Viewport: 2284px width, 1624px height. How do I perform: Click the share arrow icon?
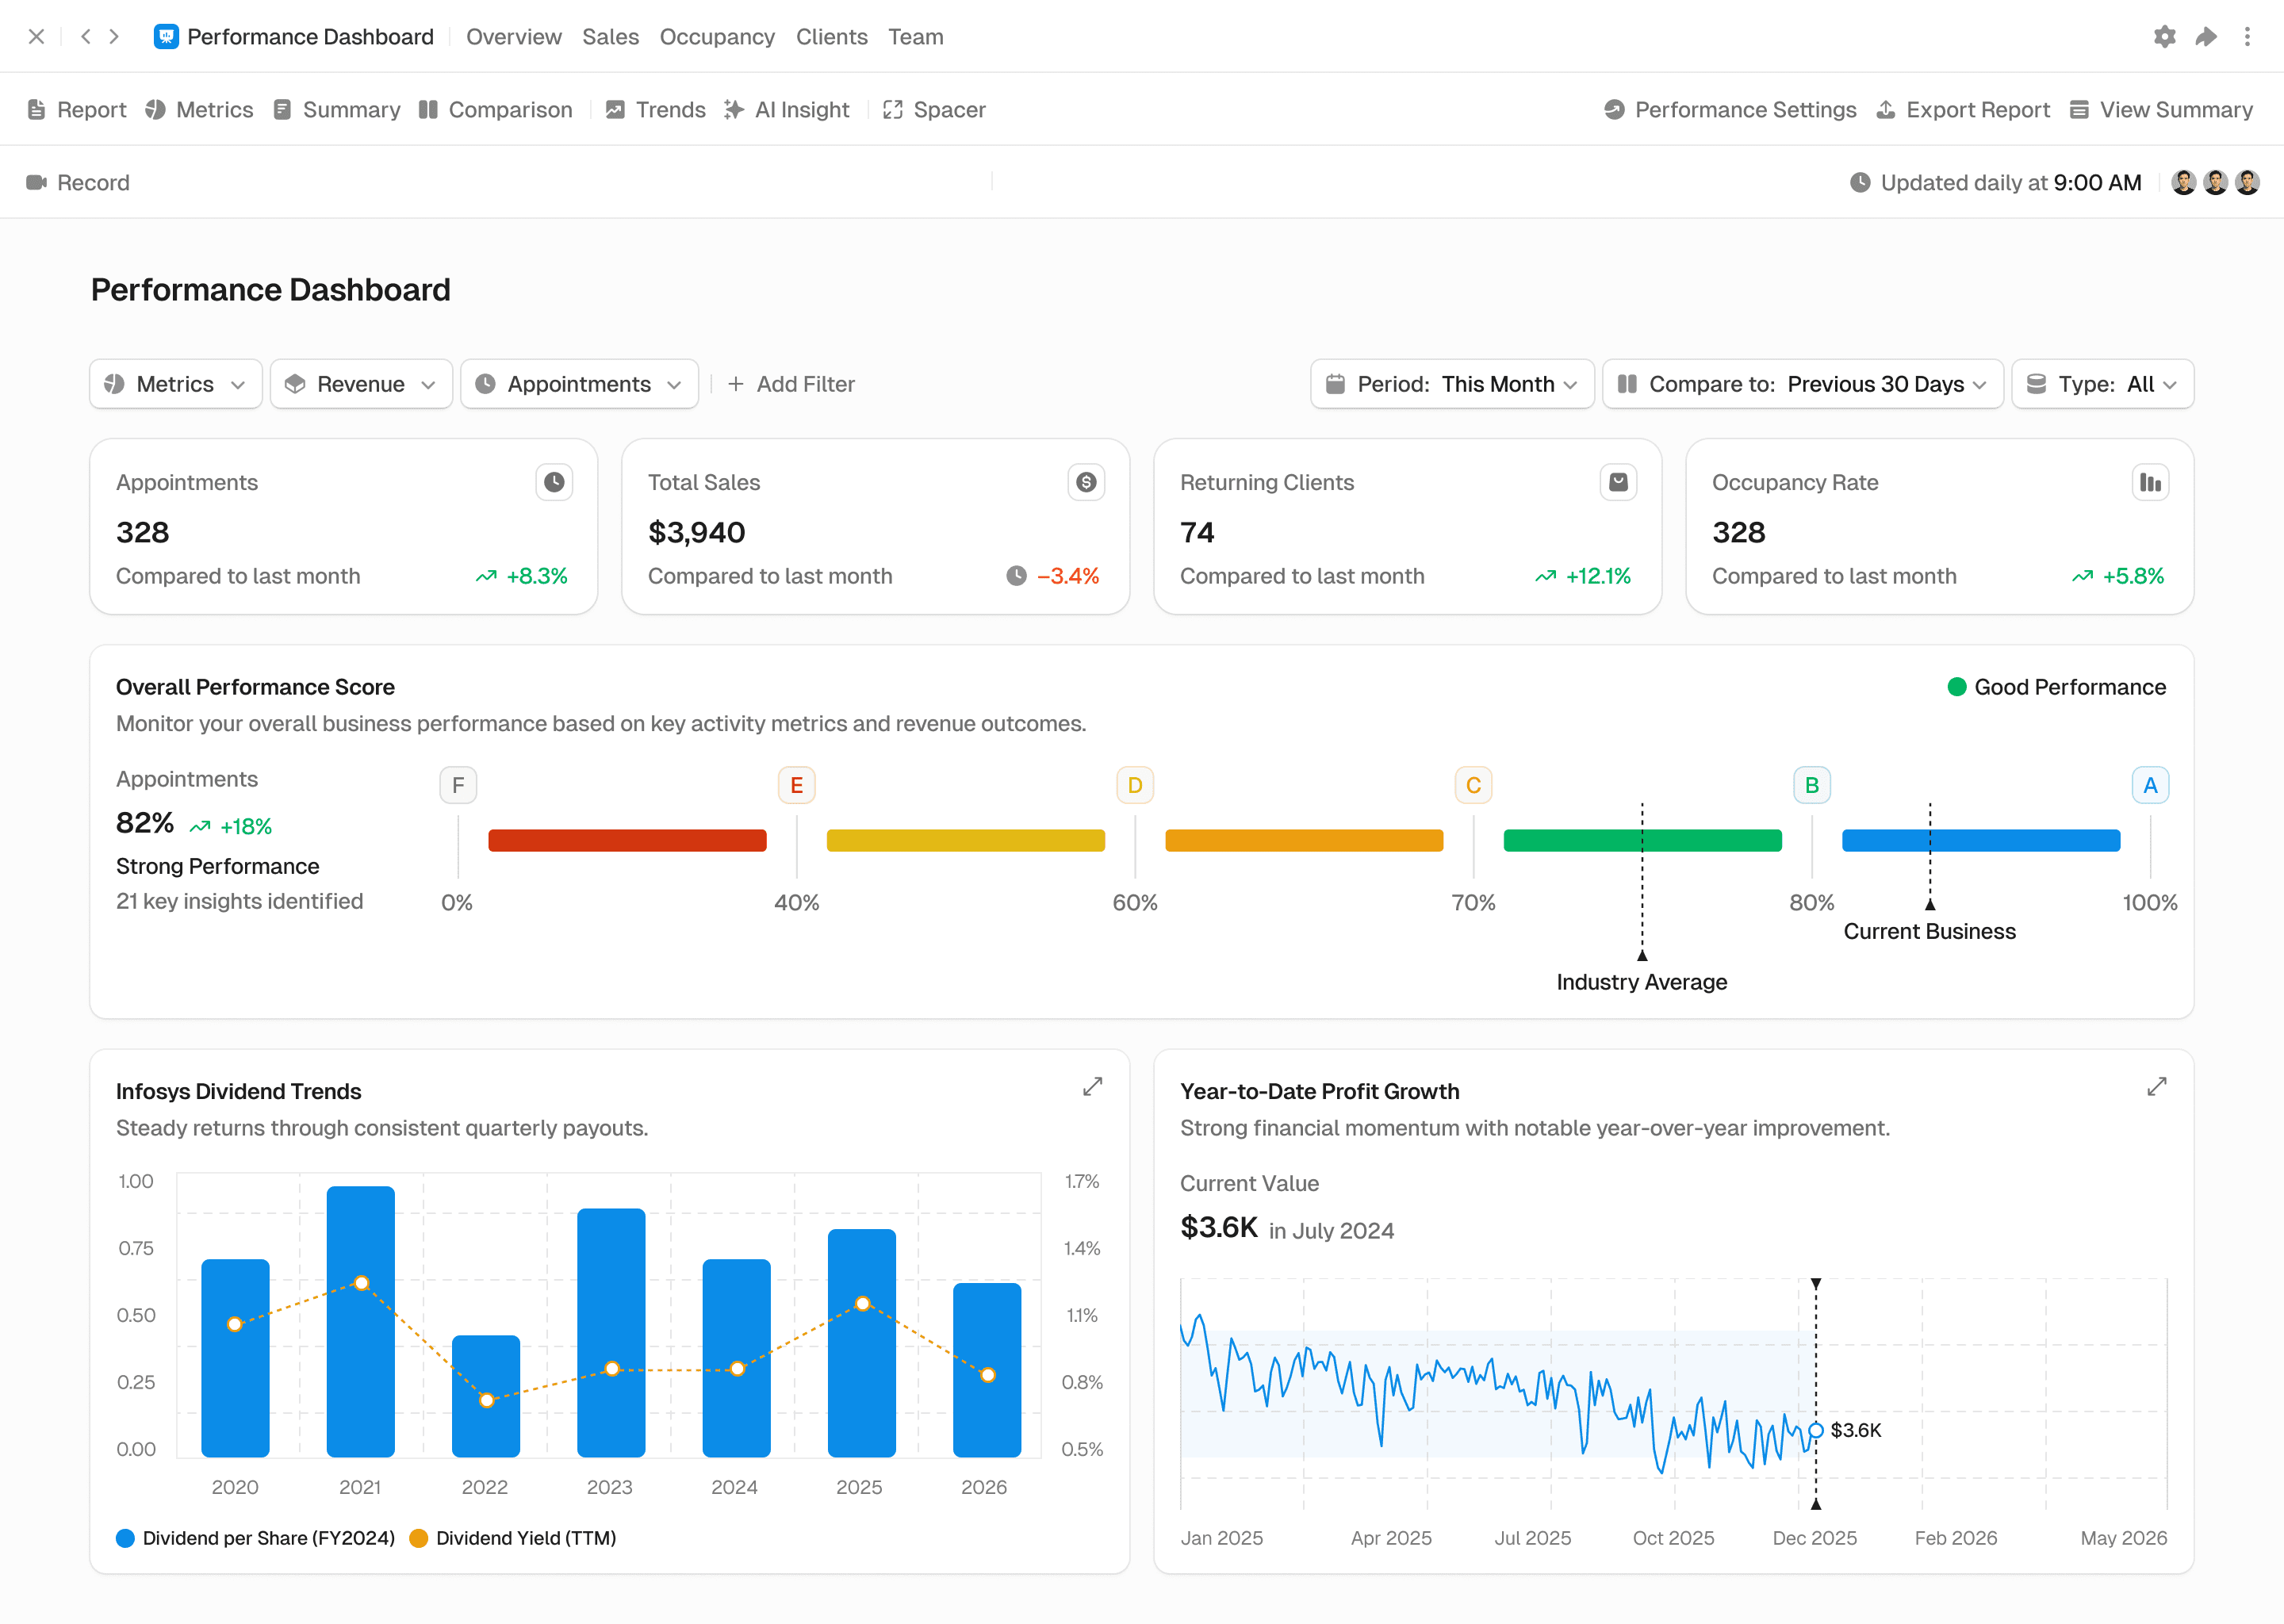tap(2206, 37)
